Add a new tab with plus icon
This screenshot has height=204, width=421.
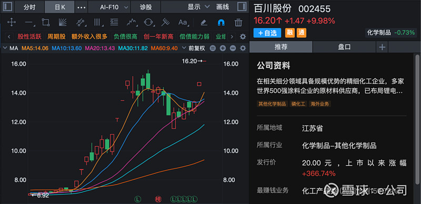[382, 47]
